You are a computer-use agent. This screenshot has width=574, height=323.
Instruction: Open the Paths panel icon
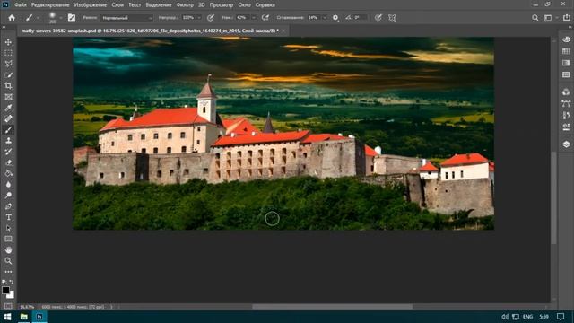pyautogui.click(x=566, y=104)
